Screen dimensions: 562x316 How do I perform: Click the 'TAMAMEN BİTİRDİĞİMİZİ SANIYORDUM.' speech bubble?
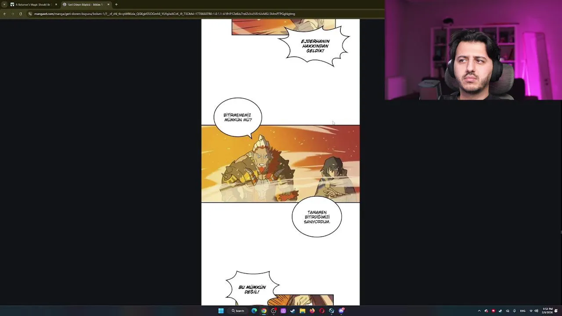(x=317, y=217)
